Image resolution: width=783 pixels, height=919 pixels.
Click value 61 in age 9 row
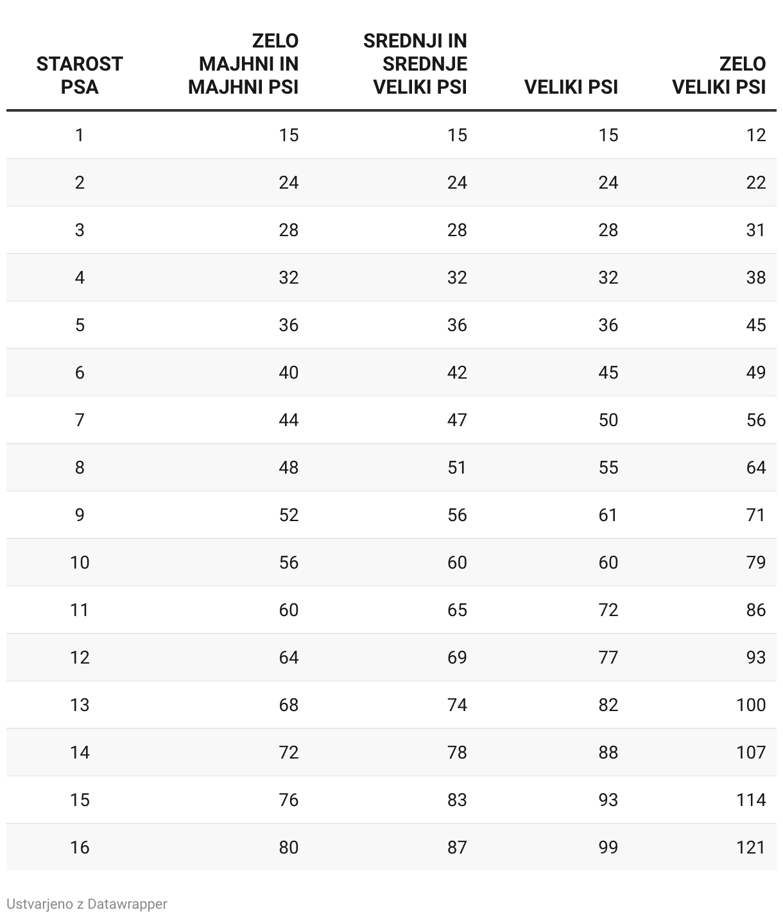coord(608,515)
